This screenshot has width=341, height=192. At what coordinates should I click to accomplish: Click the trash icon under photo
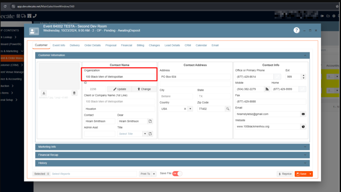[75, 93]
